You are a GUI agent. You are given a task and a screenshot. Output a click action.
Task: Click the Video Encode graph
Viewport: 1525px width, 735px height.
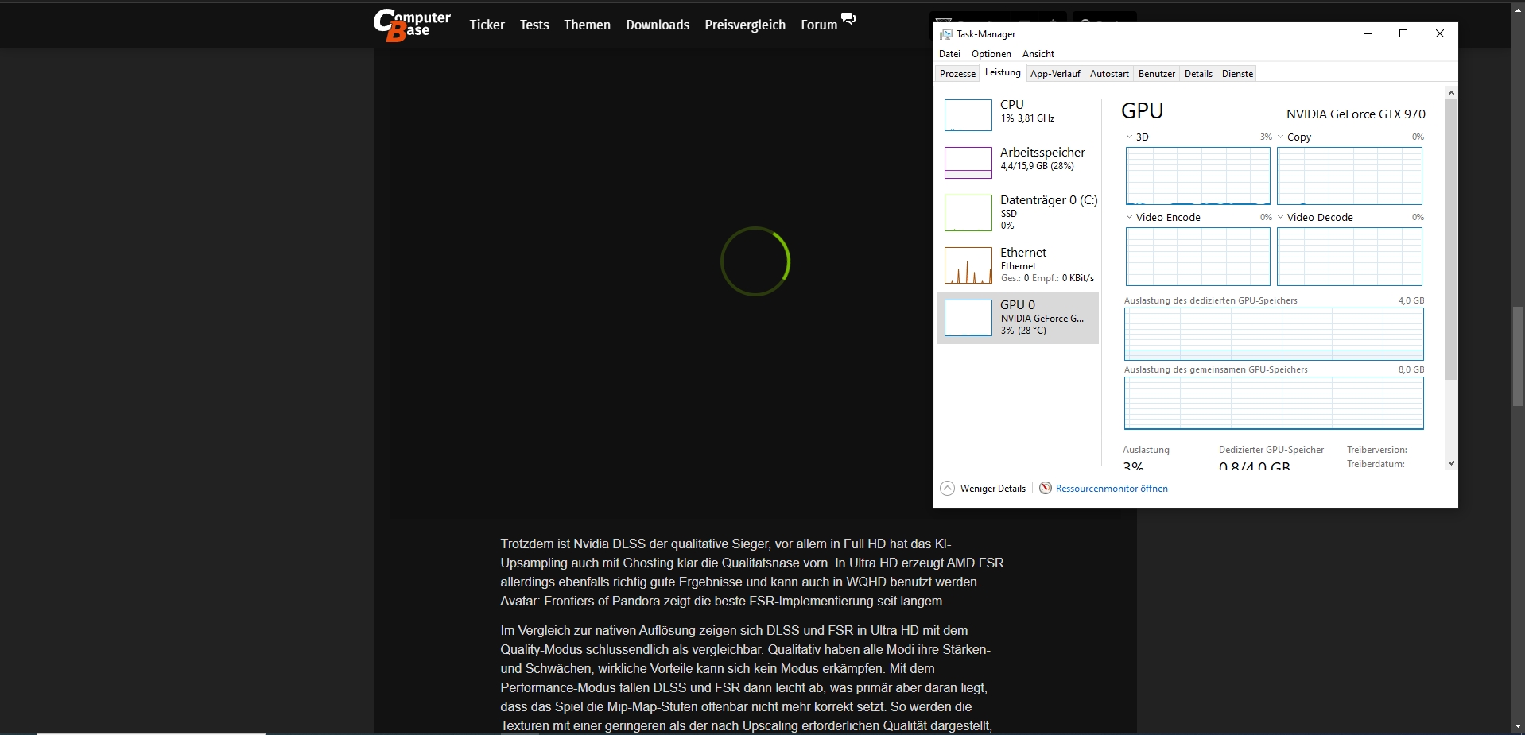(x=1197, y=257)
